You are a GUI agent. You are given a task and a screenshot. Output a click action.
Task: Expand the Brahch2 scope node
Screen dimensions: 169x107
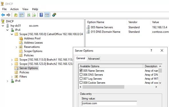tap(12, 64)
